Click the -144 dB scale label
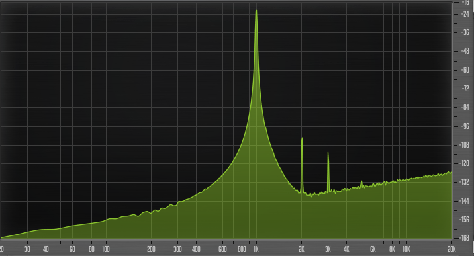Image resolution: width=474 pixels, height=256 pixels. (x=465, y=201)
